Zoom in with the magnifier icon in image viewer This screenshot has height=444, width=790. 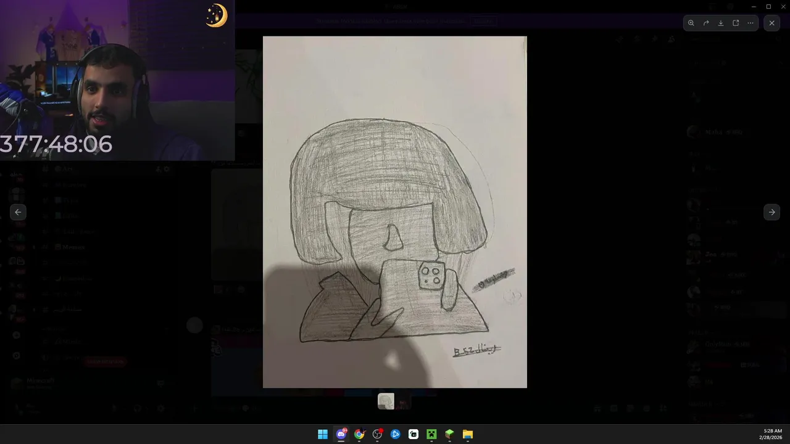(691, 23)
